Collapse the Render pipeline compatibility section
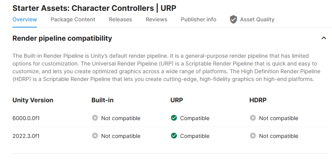 323,38
